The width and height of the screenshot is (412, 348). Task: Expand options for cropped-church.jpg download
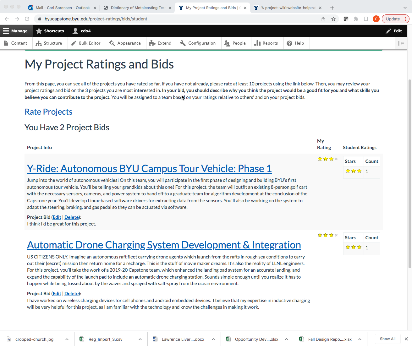67,339
